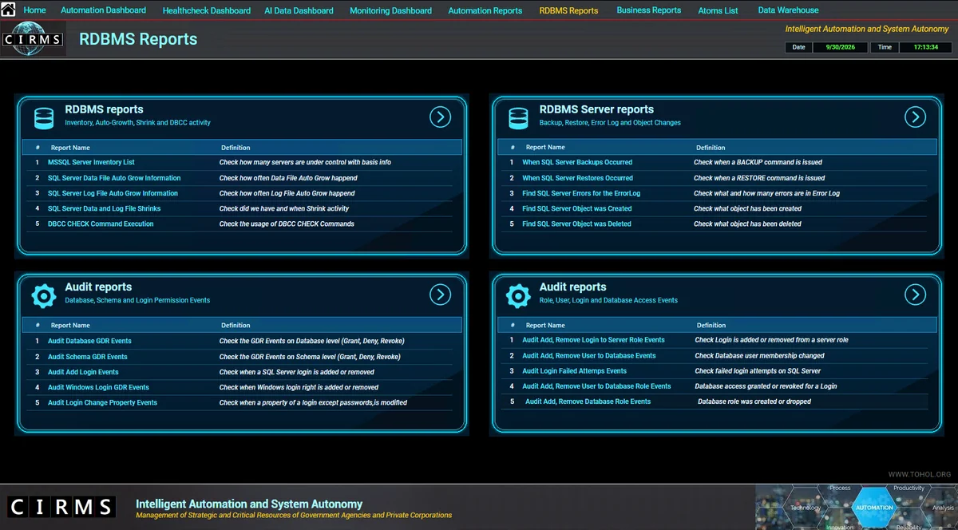Open Audit Login Failed Attemps Events report
Image resolution: width=958 pixels, height=530 pixels.
(575, 371)
